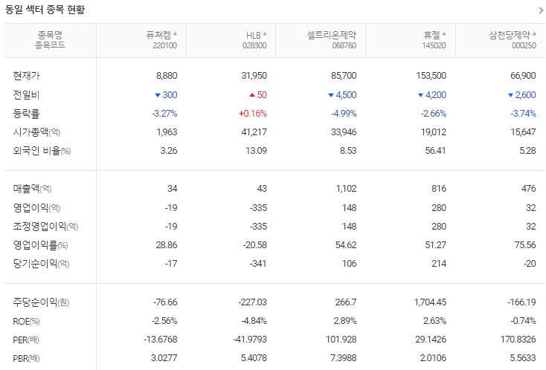Image resolution: width=546 pixels, height=370 pixels.
Task: Click market cap value 33,946
Action: (344, 132)
